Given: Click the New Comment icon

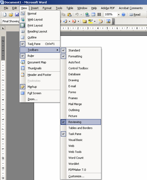Looking at the screenshot, I should [84, 21].
